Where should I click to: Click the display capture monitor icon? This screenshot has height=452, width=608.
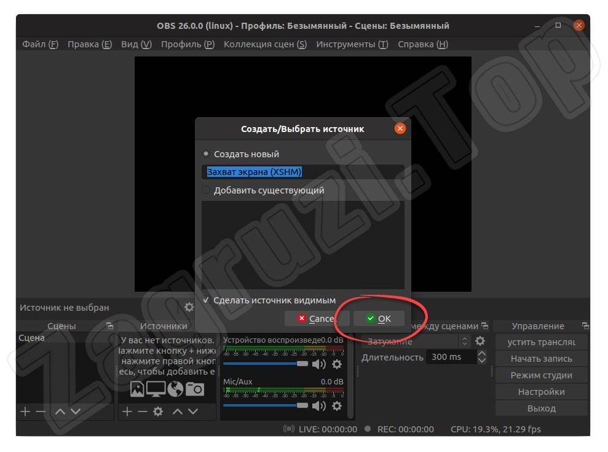[156, 389]
